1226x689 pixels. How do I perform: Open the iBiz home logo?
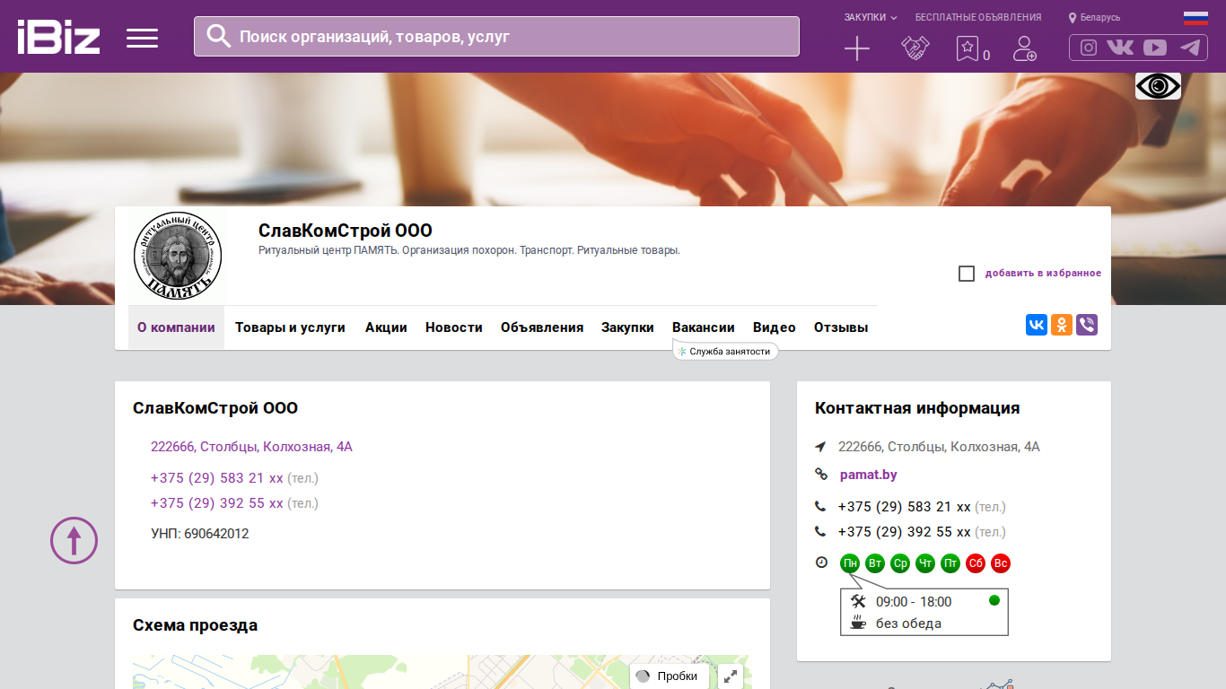coord(58,37)
